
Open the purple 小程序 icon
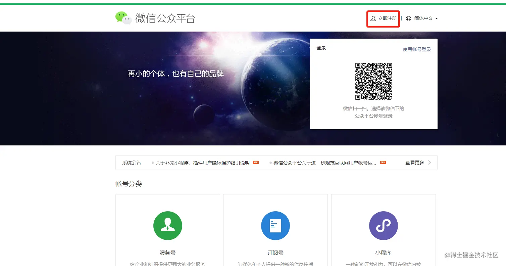click(x=384, y=226)
